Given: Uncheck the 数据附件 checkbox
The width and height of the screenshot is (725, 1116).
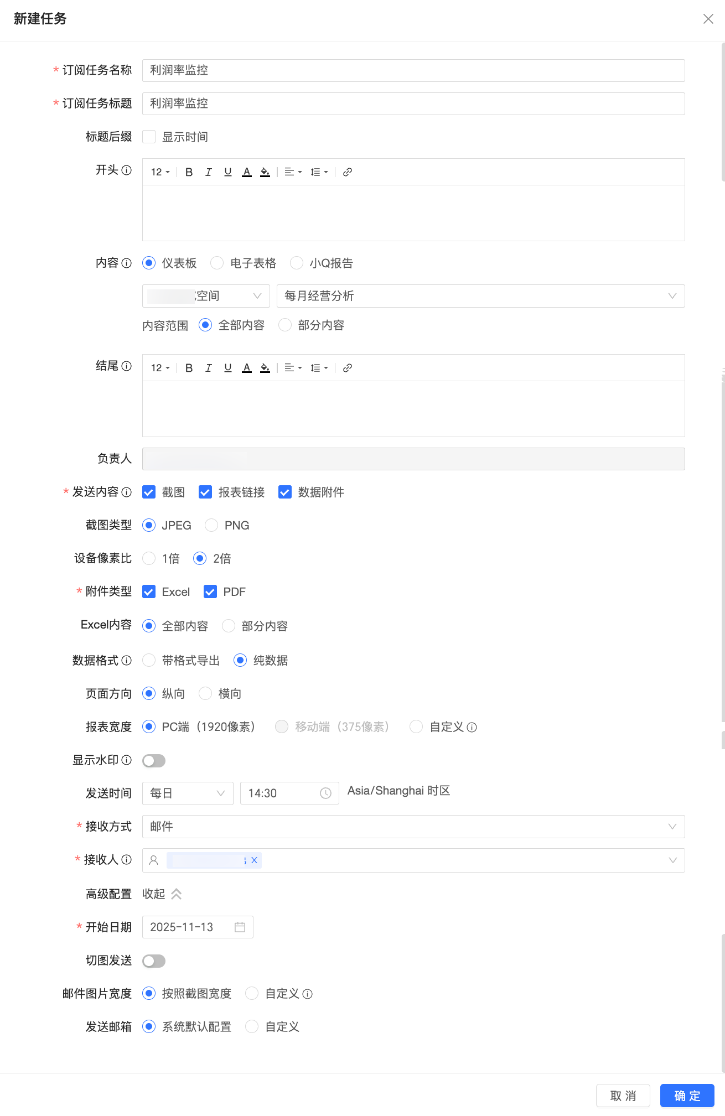Looking at the screenshot, I should point(285,492).
